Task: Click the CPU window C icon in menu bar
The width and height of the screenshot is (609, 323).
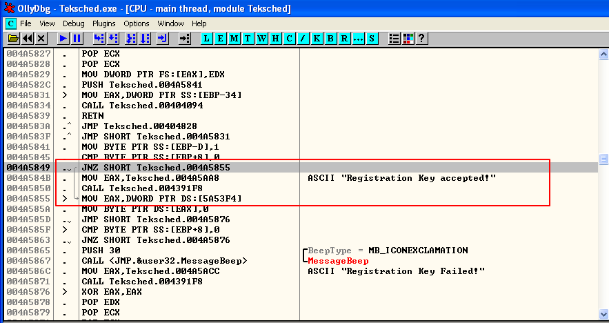Action: (x=11, y=23)
